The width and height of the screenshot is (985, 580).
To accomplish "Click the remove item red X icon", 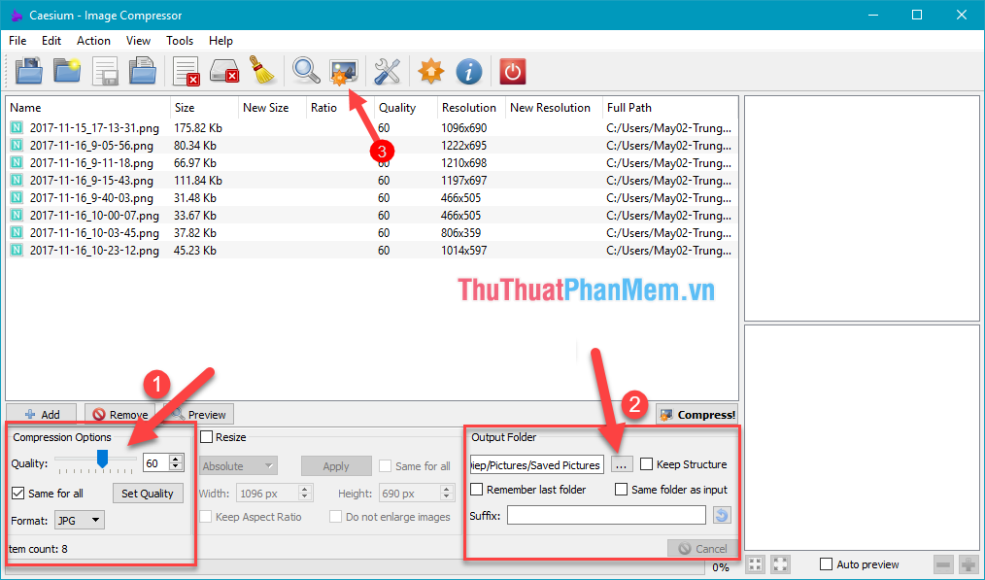I will point(185,71).
